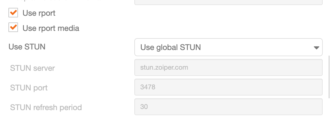Disable the Use rport media checkbox
The width and height of the screenshot is (330, 132).
click(13, 27)
